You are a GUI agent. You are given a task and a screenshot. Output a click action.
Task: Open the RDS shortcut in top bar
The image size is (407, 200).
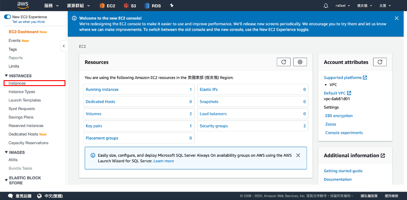tap(153, 6)
